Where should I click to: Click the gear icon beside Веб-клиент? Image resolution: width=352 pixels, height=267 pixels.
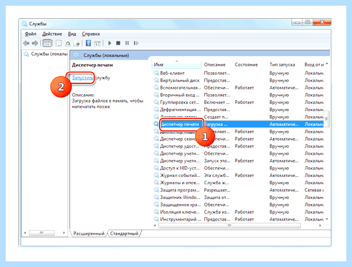pyautogui.click(x=156, y=73)
